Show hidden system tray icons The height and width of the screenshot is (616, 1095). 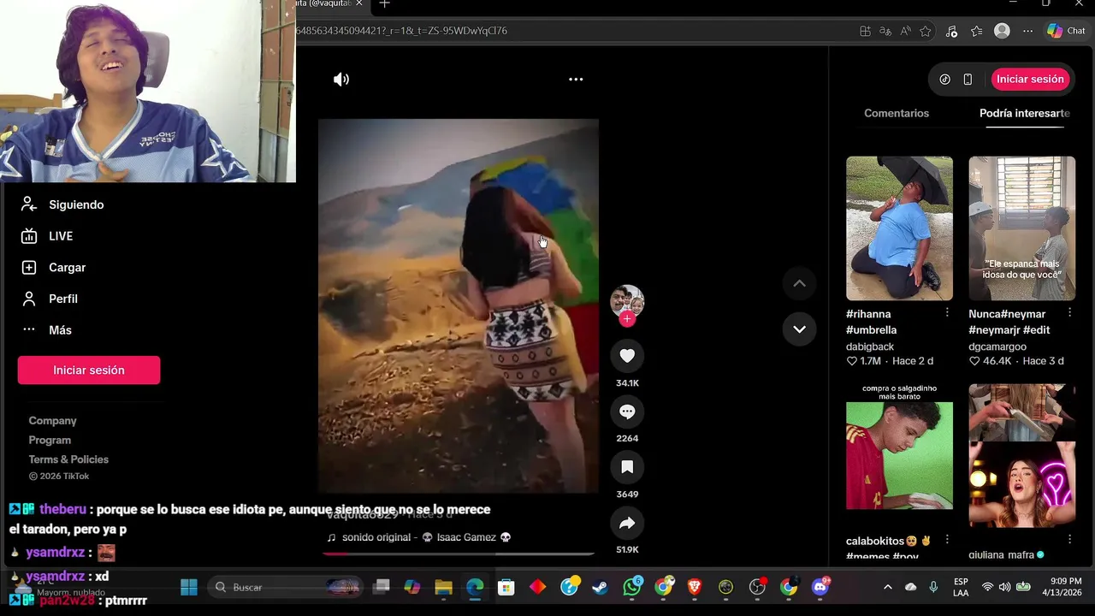pos(887,587)
